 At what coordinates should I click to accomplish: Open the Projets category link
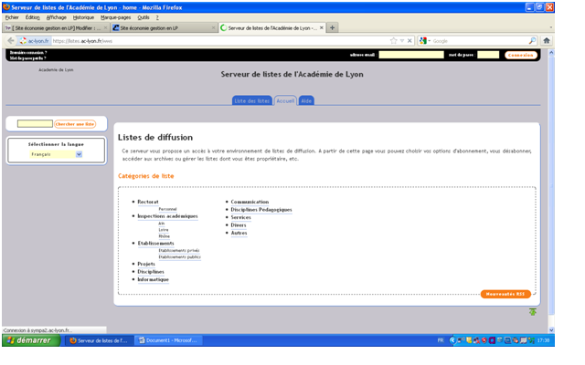pyautogui.click(x=146, y=264)
